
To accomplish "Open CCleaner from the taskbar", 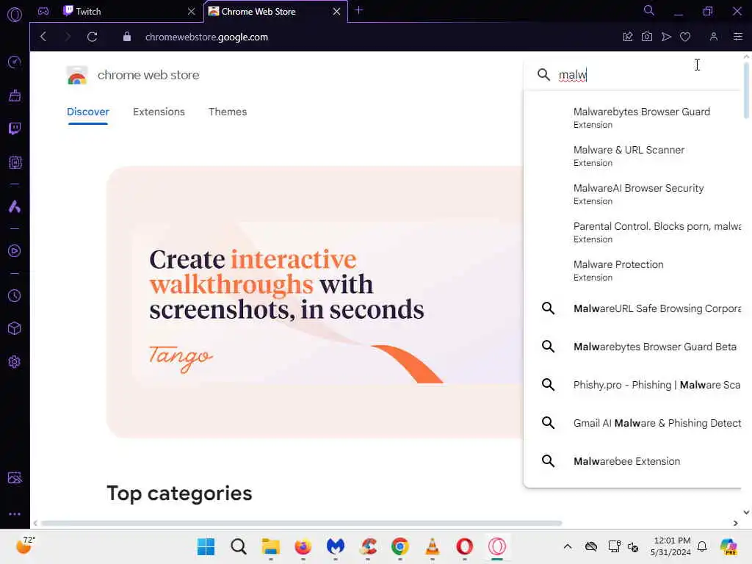I will (x=368, y=546).
